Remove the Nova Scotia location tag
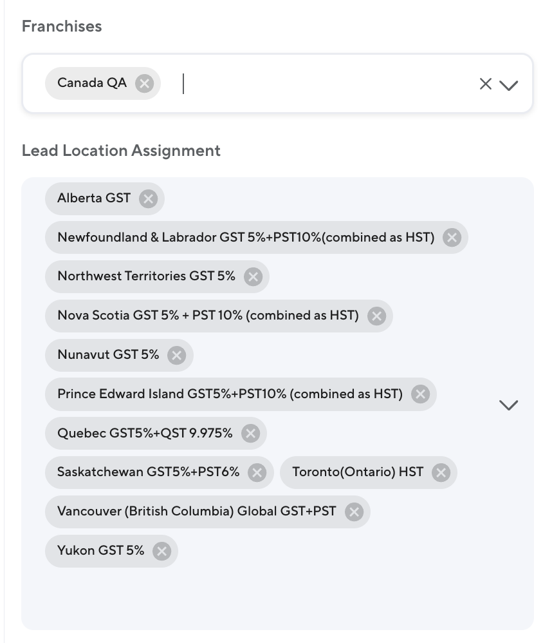The height and width of the screenshot is (643, 543). coord(376,316)
